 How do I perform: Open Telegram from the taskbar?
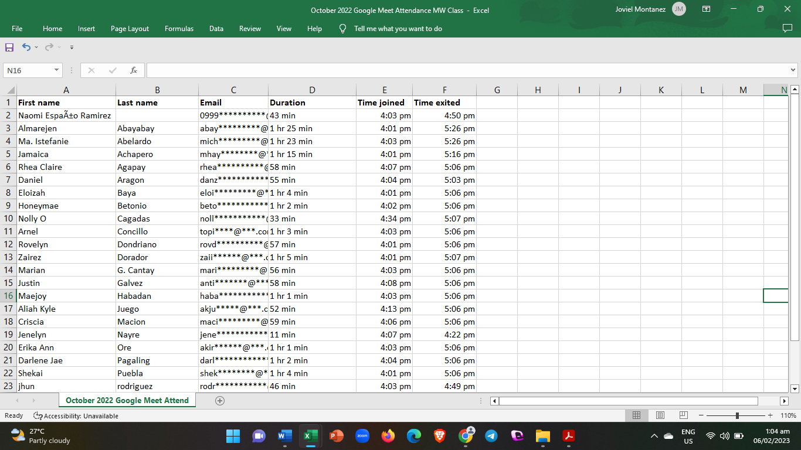click(491, 436)
